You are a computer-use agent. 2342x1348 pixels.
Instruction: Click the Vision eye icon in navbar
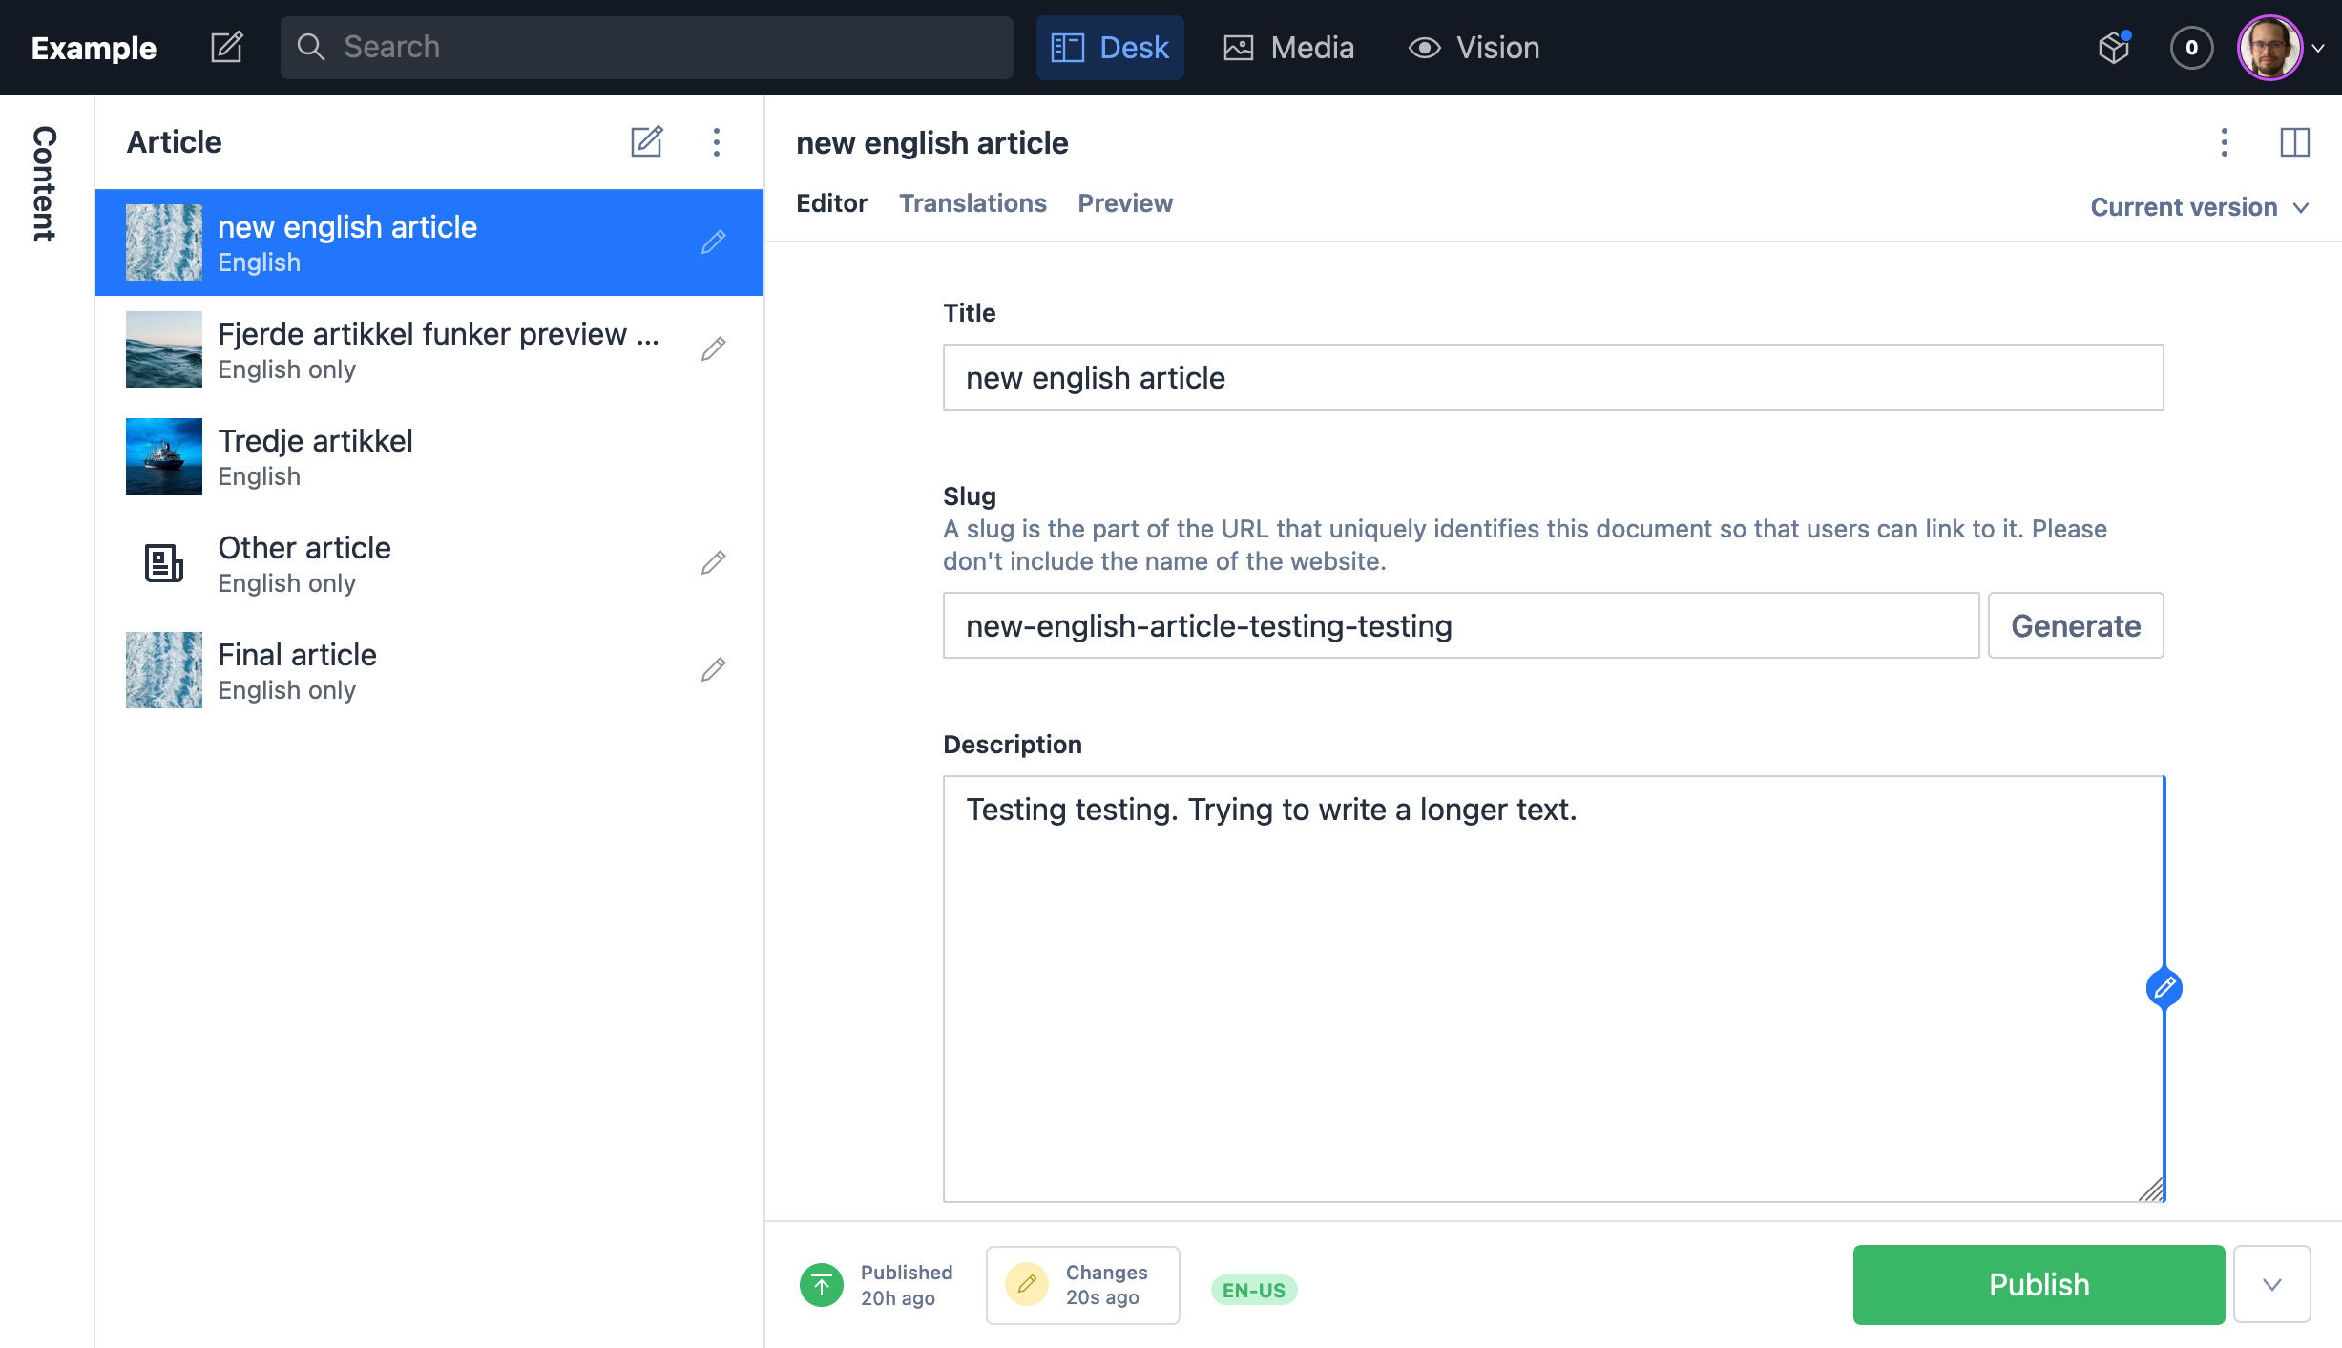coord(1424,48)
